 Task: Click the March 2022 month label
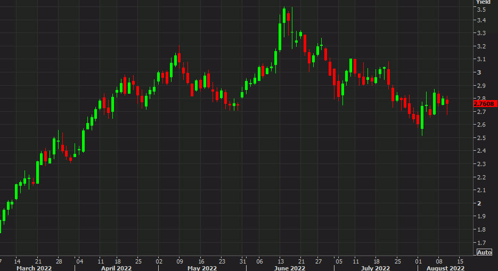click(x=34, y=268)
